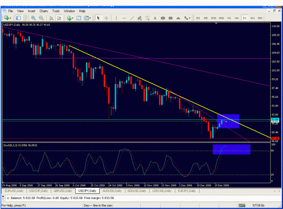This screenshot has height=209, width=283.
Task: Switch to the M1 timeframe
Action: tap(198, 18)
